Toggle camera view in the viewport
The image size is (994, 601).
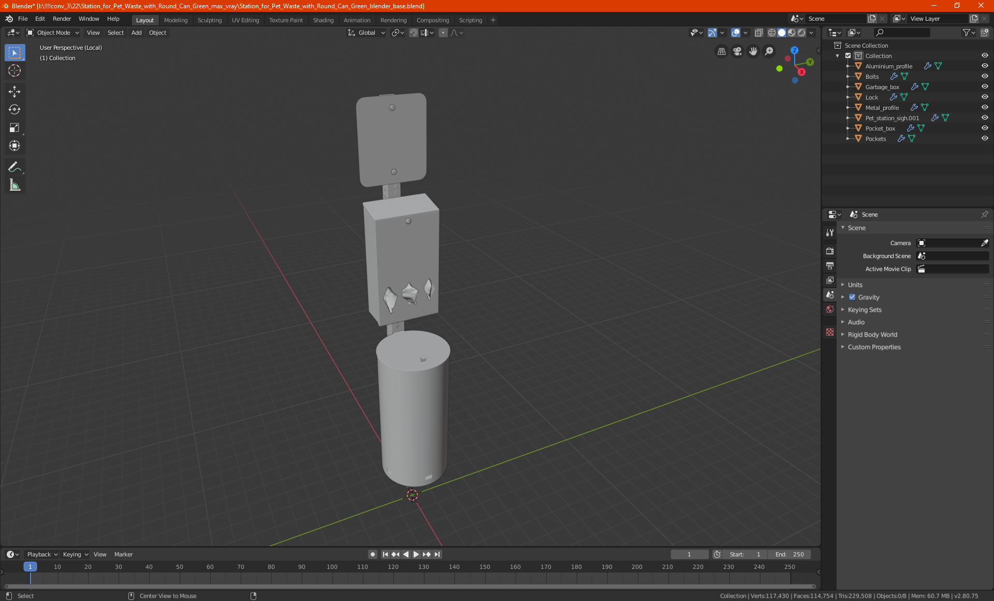(x=737, y=51)
